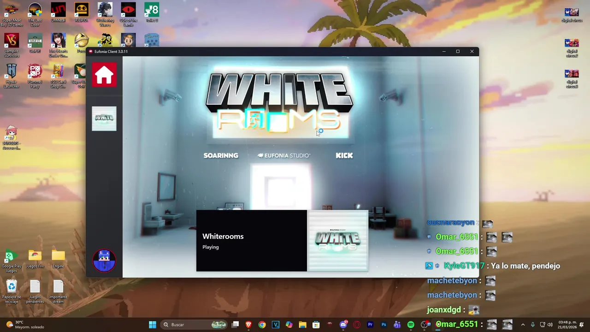
Task: Open Papelera de reciclaje
Action: (x=12, y=292)
